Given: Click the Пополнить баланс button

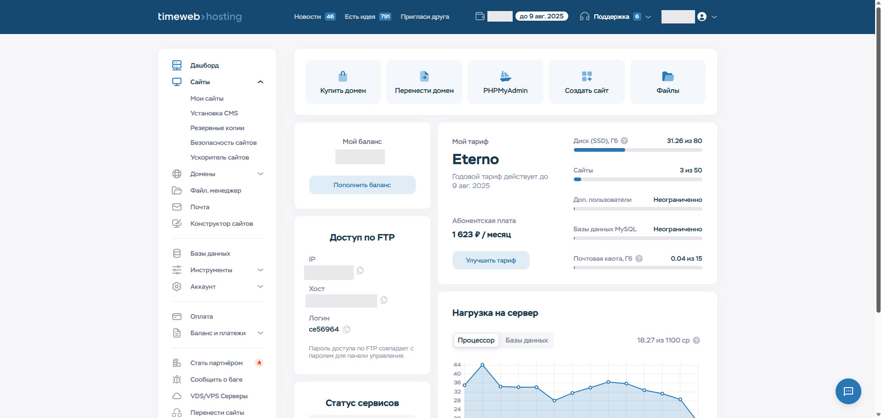Looking at the screenshot, I should 362,185.
